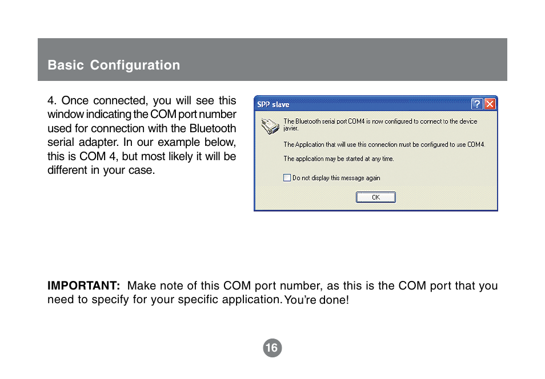This screenshot has width=545, height=379.
Task: Click the 'Do not display this message again' label
Action: 336,178
